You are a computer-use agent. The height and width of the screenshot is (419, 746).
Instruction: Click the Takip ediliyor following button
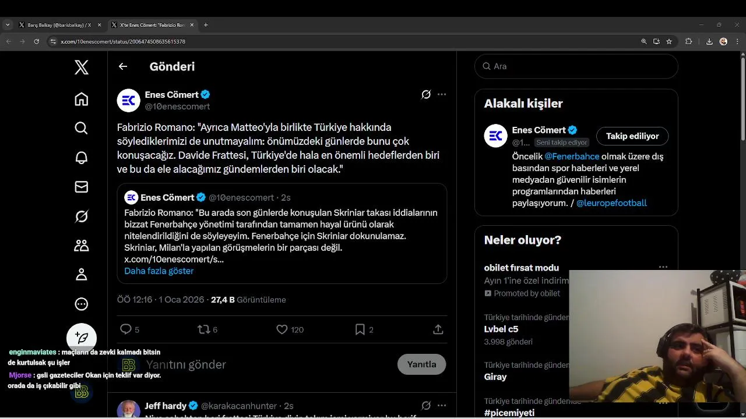[x=632, y=136]
